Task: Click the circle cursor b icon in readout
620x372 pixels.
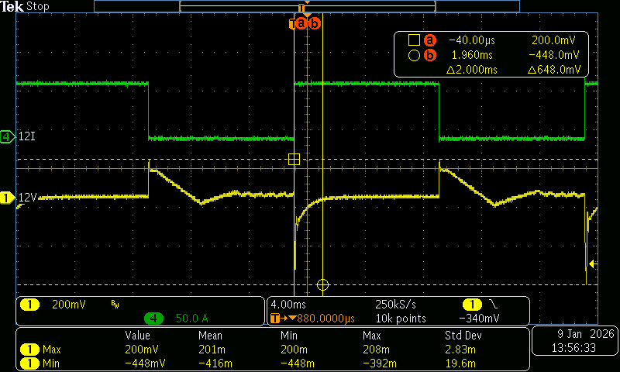Action: point(414,55)
